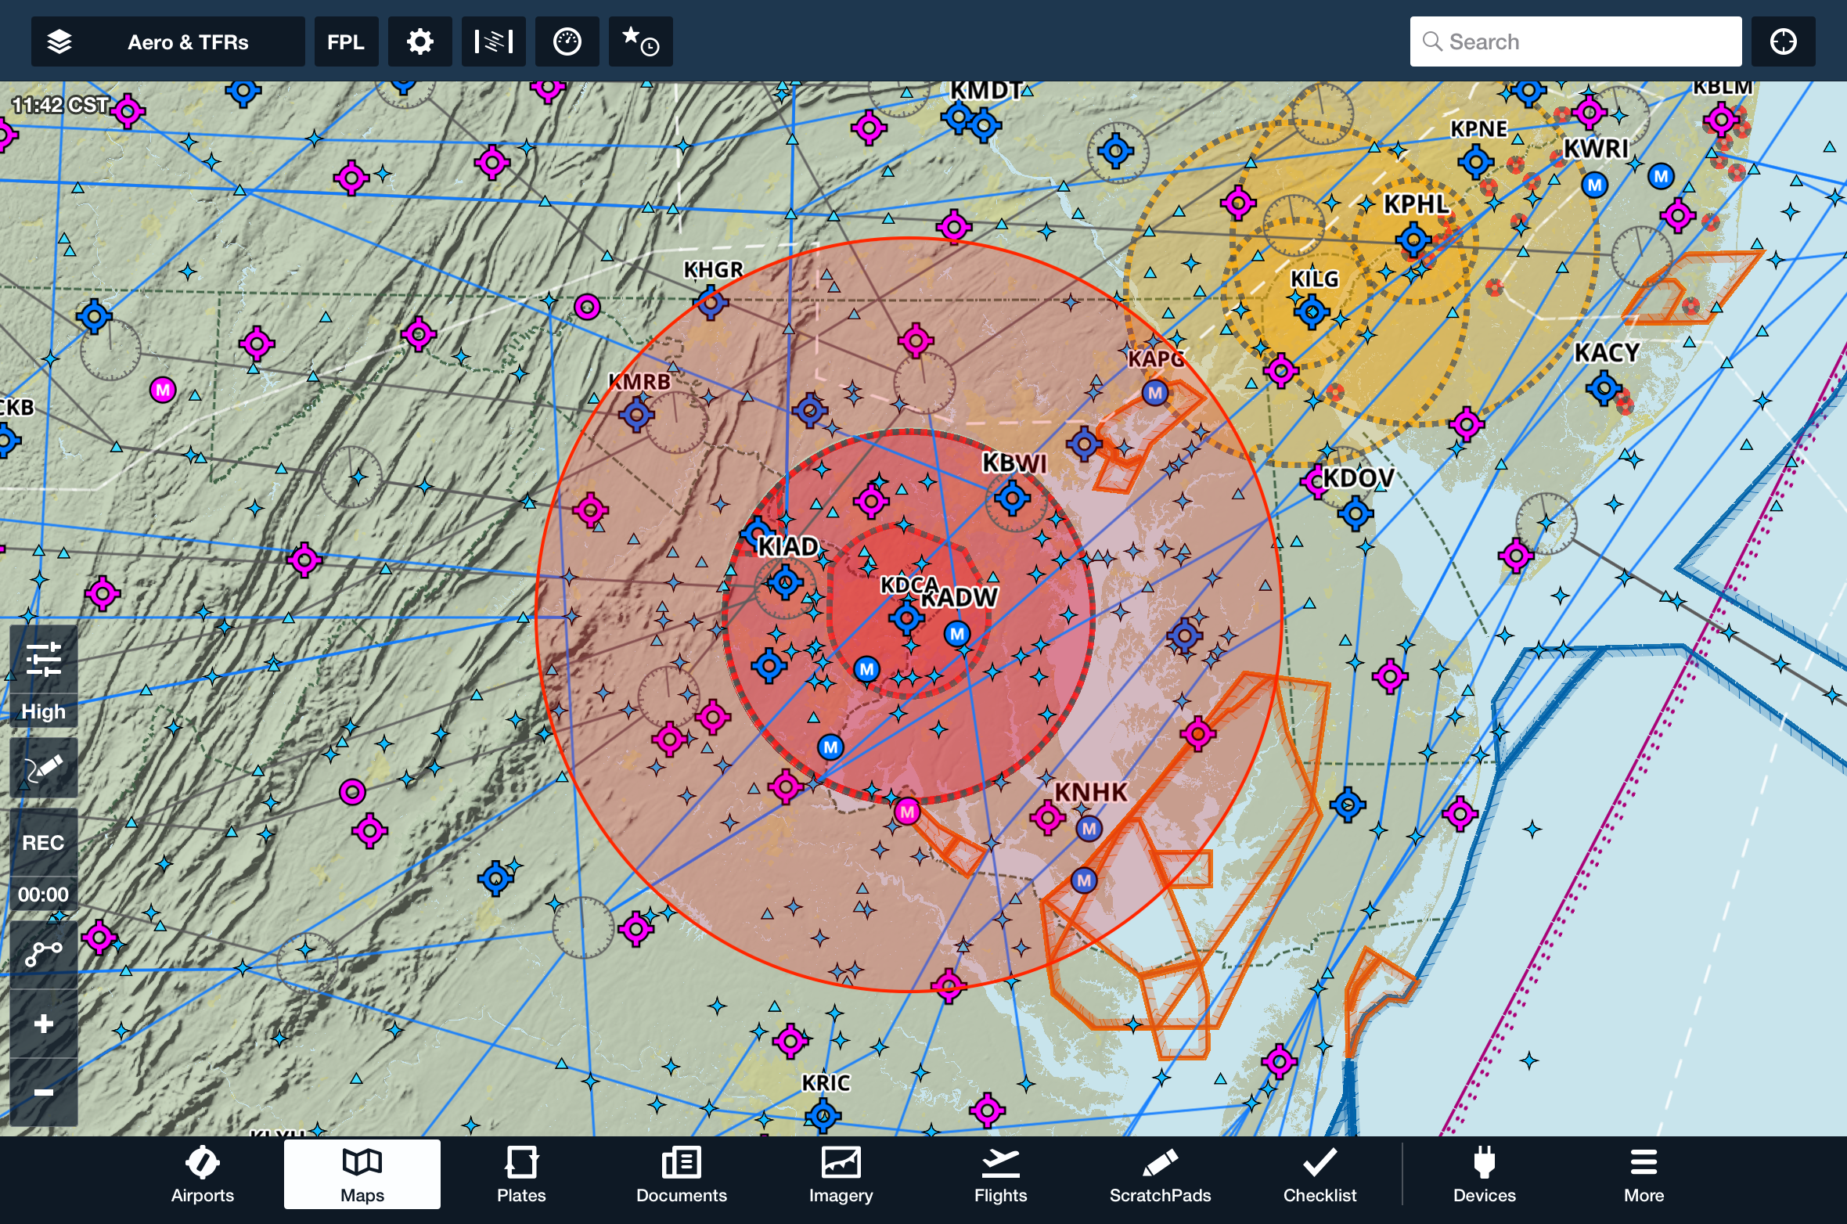This screenshot has height=1224, width=1847.
Task: Start track log recording with REC
Action: (x=44, y=843)
